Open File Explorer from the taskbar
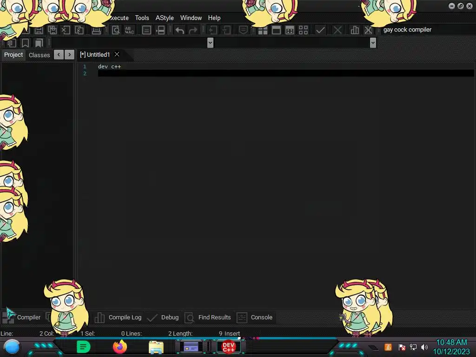Viewport: 476px width, 357px height. [156, 347]
